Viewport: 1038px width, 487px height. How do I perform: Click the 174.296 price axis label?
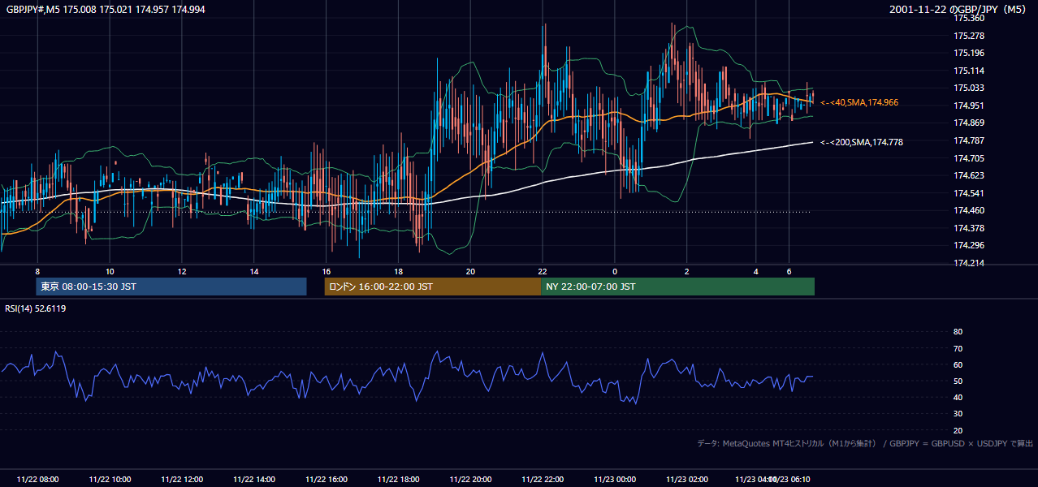click(x=969, y=245)
